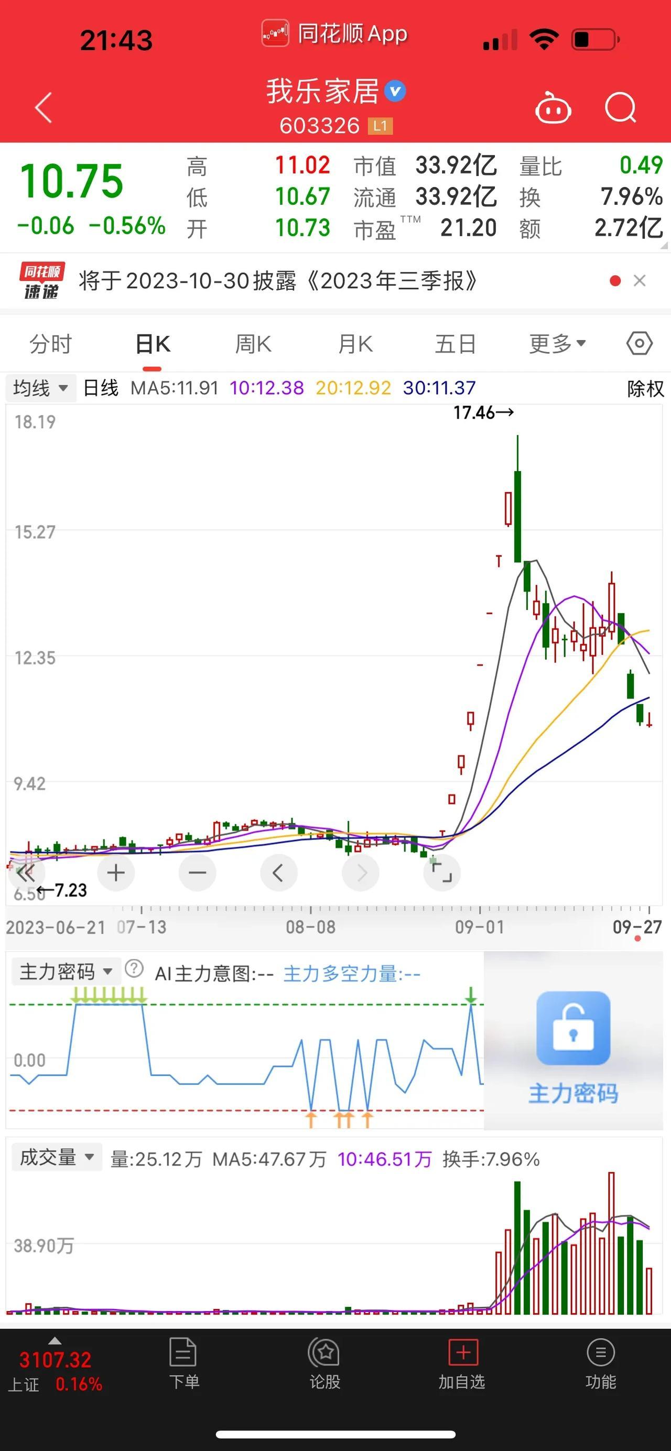Switch to 月K tab
Image resolution: width=671 pixels, height=1451 pixels.
point(355,344)
